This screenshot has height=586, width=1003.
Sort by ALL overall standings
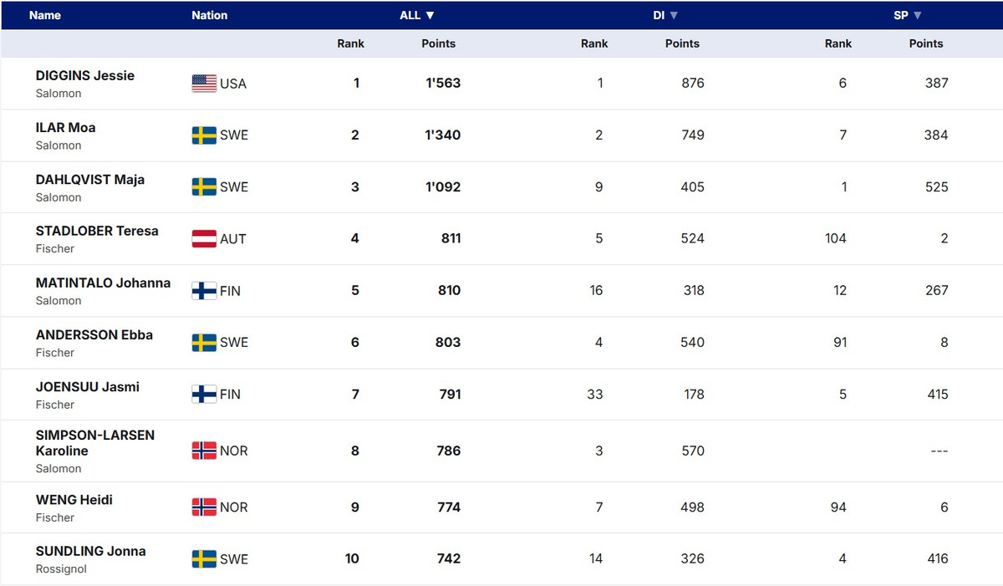point(416,15)
